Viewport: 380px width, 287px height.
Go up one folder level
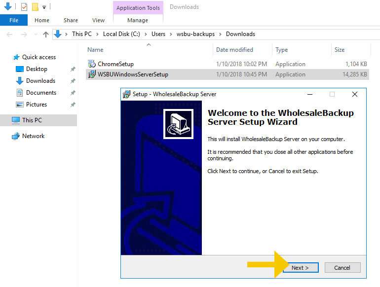pyautogui.click(x=46, y=35)
